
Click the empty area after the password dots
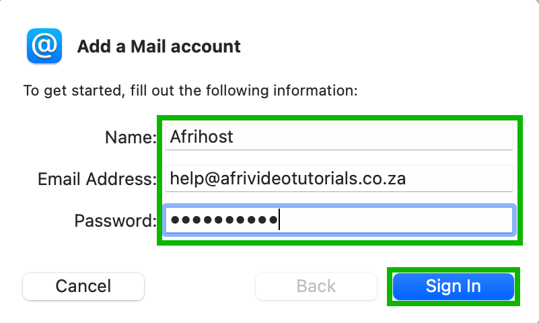click(x=397, y=220)
